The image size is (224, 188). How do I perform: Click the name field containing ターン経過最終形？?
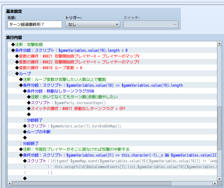tap(35, 24)
